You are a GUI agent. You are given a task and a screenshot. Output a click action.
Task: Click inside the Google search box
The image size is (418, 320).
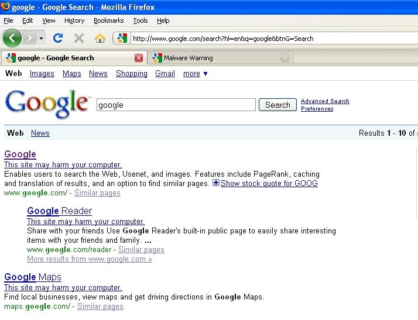pyautogui.click(x=176, y=105)
